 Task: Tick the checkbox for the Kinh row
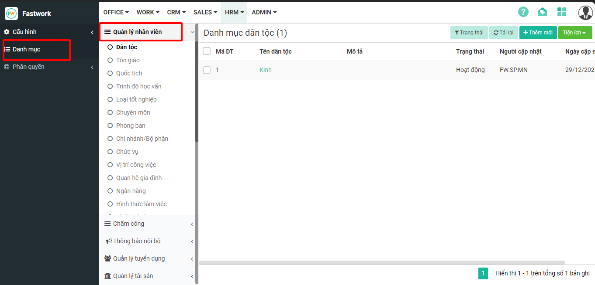207,70
